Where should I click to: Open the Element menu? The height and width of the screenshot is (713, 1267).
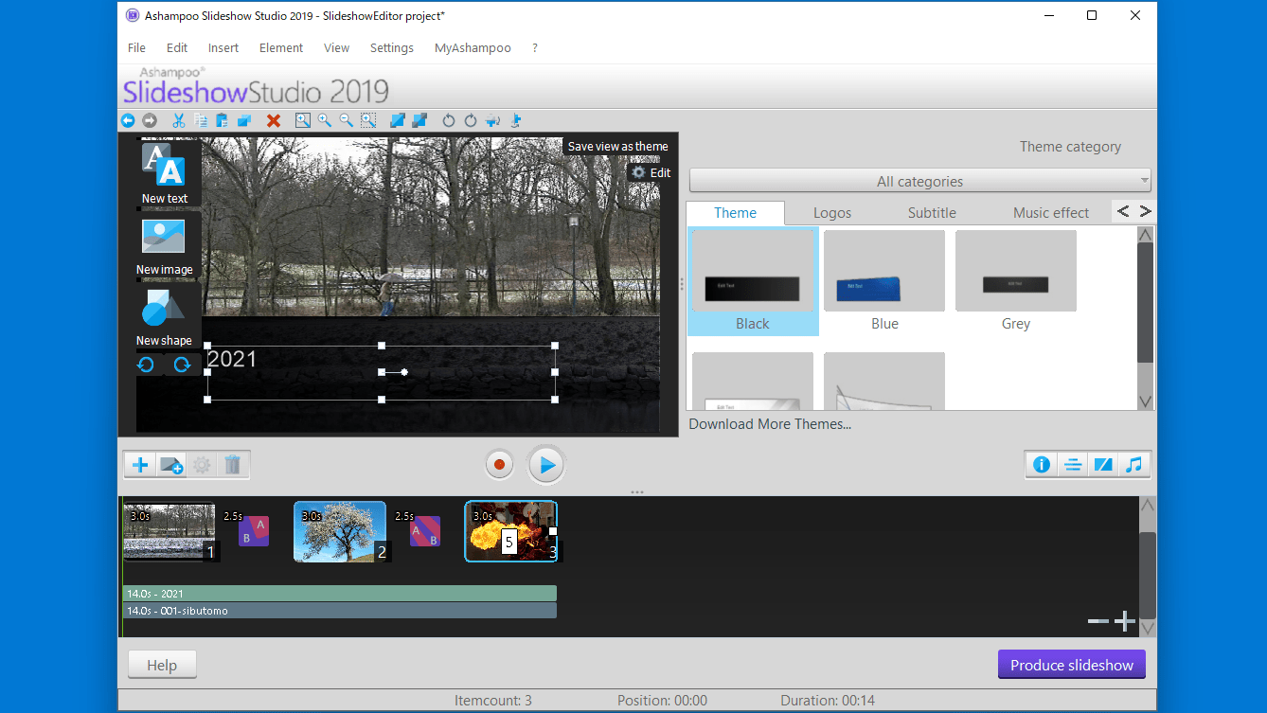[x=281, y=47]
